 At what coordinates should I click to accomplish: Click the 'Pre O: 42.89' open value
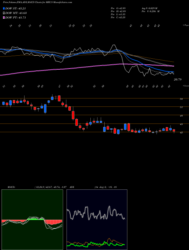pos(118,8)
